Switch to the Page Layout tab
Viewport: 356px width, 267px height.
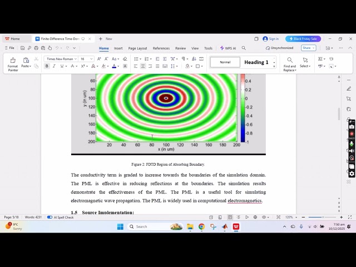137,48
